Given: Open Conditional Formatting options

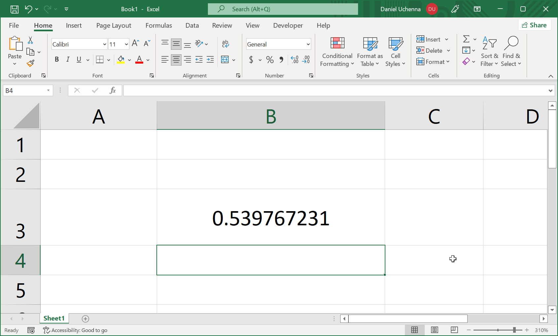Looking at the screenshot, I should (337, 52).
